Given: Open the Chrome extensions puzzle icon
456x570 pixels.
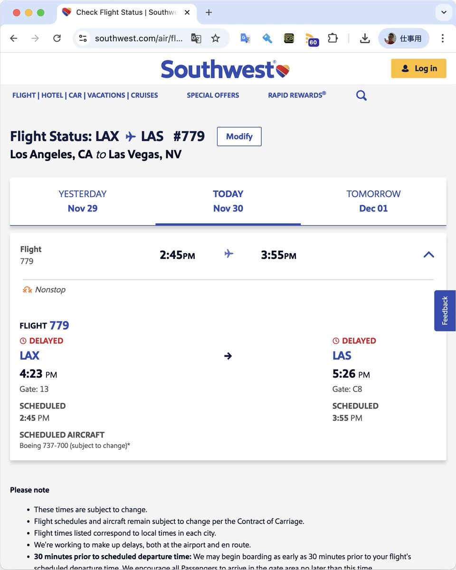Looking at the screenshot, I should click(333, 38).
